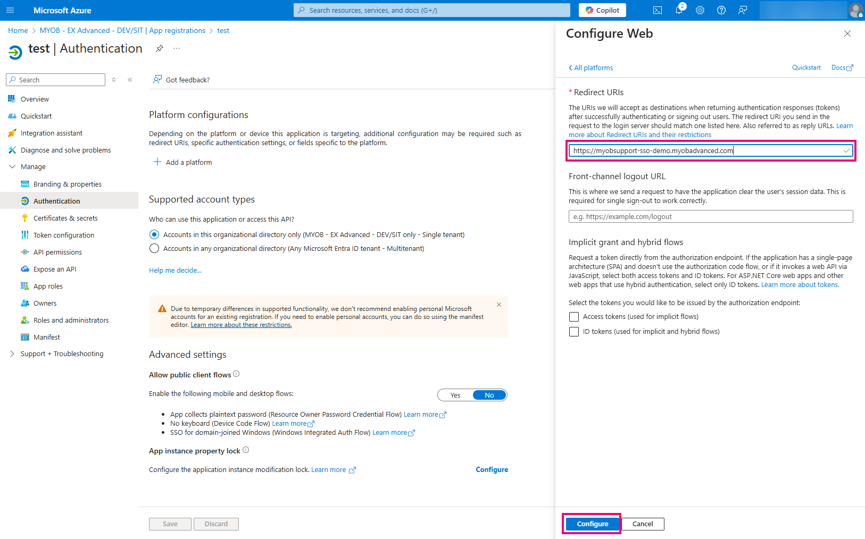Screen dimensions: 865x539
Task: Go back to All platforms
Action: (590, 68)
